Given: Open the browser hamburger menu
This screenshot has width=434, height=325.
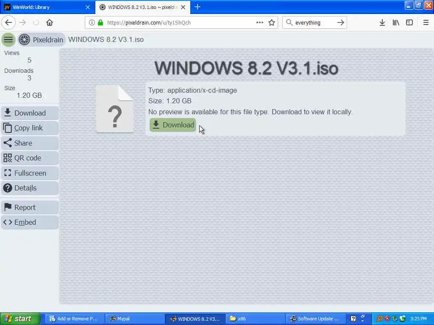Looking at the screenshot, I should pos(426,22).
